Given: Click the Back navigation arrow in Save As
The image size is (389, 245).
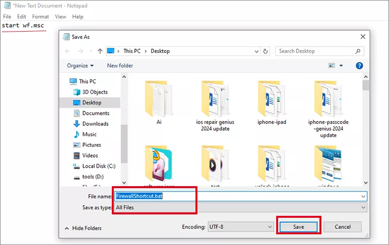Looking at the screenshot, I should [68, 51].
